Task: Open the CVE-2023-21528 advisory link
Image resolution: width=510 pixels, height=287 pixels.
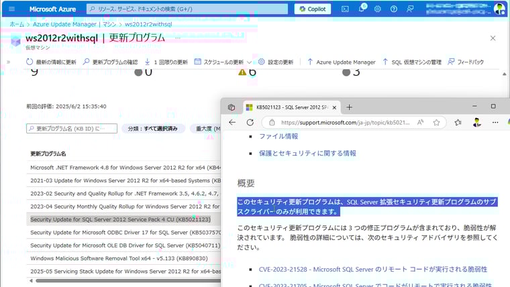Action: [373, 270]
